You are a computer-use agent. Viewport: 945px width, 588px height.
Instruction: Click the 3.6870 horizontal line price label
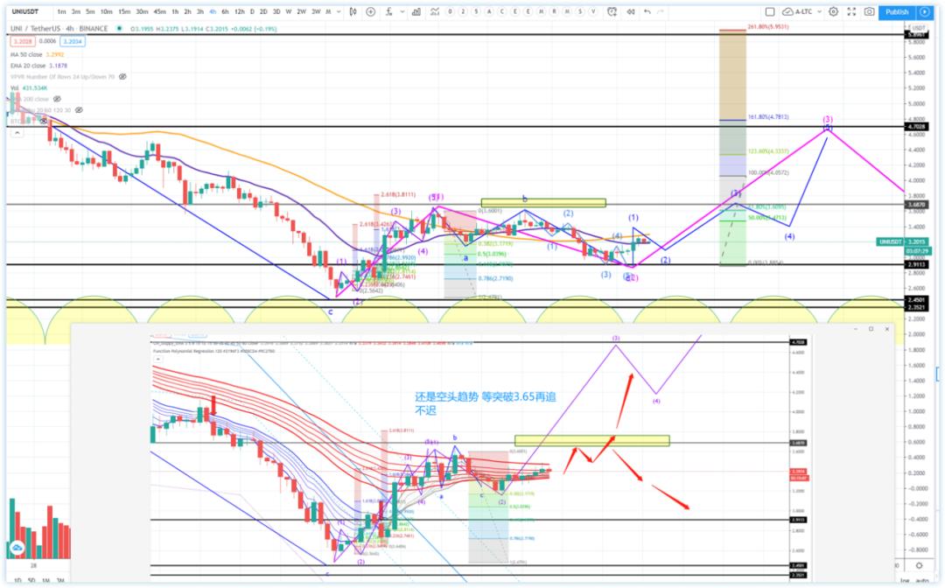click(x=917, y=205)
